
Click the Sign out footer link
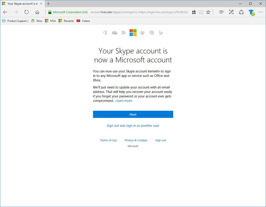[x=161, y=140]
